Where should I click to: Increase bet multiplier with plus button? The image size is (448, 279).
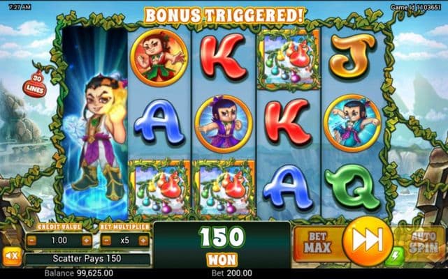tap(143, 241)
